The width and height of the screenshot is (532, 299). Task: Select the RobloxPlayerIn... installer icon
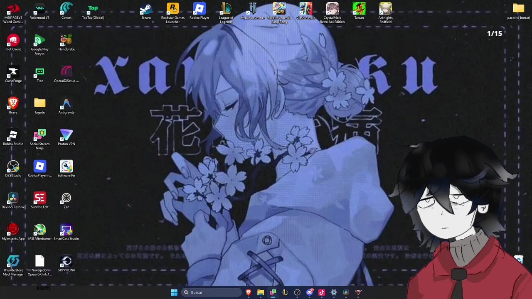click(40, 169)
